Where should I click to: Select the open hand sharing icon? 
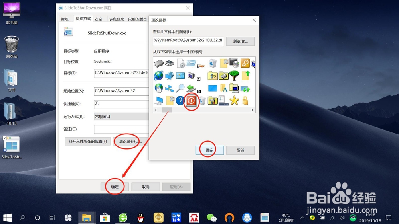pyautogui.click(x=201, y=66)
